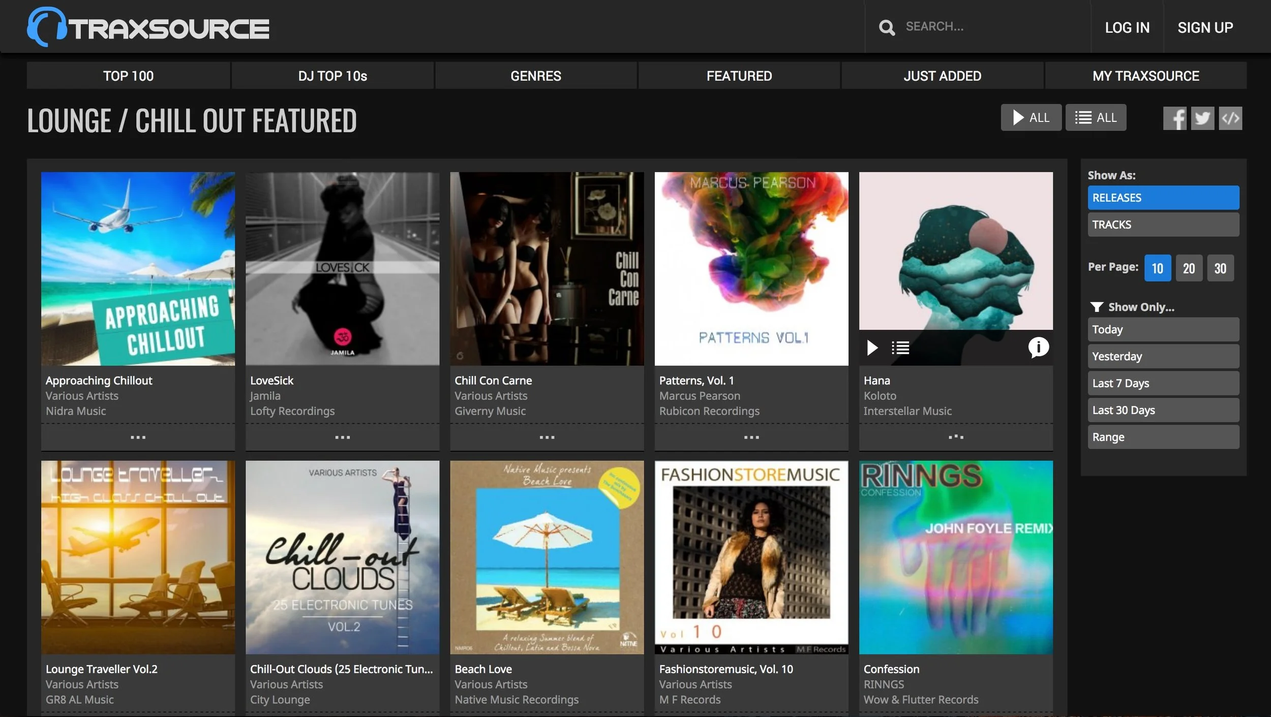Open the Lounge Traveller Vol.2 cover

click(x=138, y=557)
